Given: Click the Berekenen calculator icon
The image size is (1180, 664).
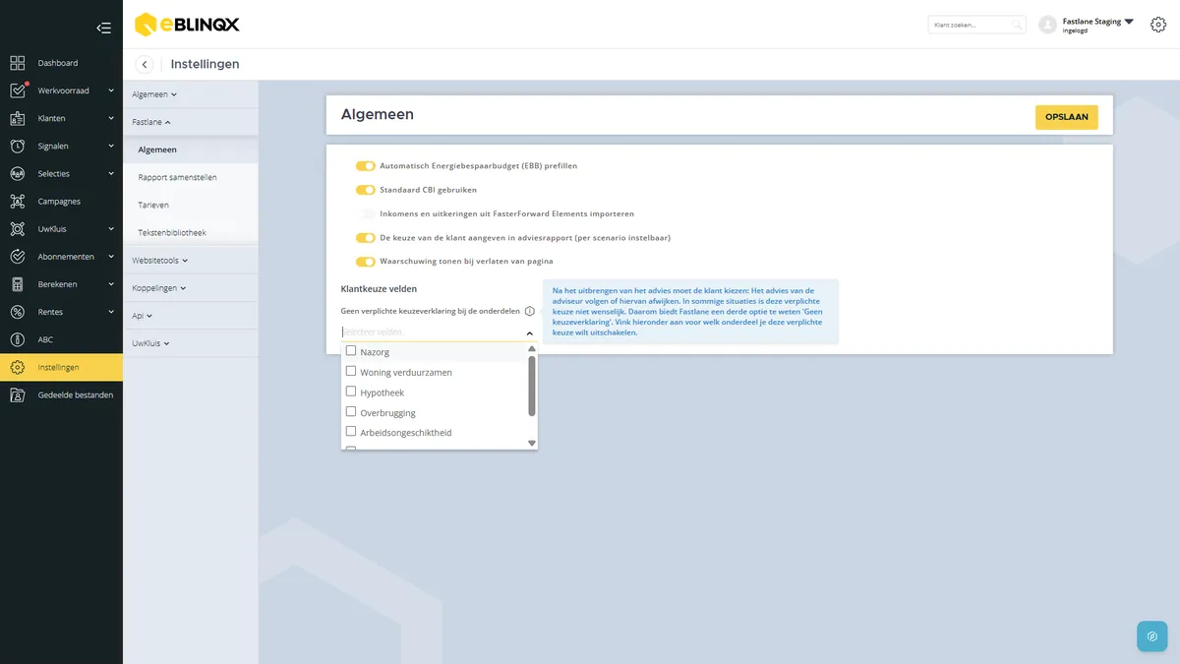Looking at the screenshot, I should [18, 284].
